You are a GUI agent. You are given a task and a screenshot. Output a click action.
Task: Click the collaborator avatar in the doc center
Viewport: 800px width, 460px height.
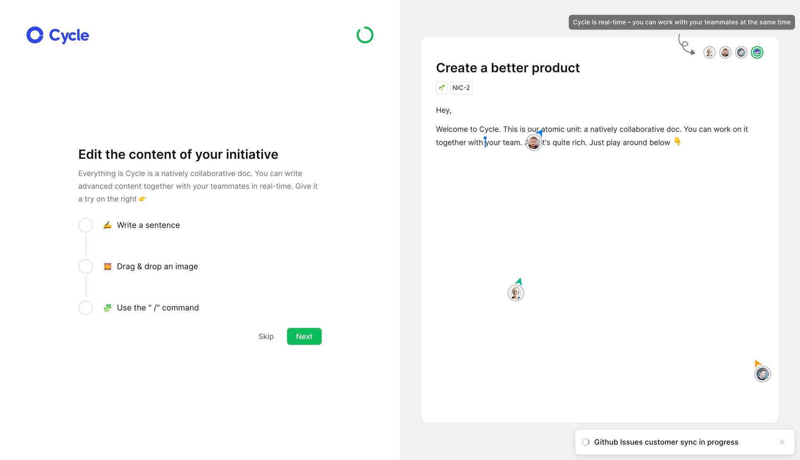tap(515, 293)
